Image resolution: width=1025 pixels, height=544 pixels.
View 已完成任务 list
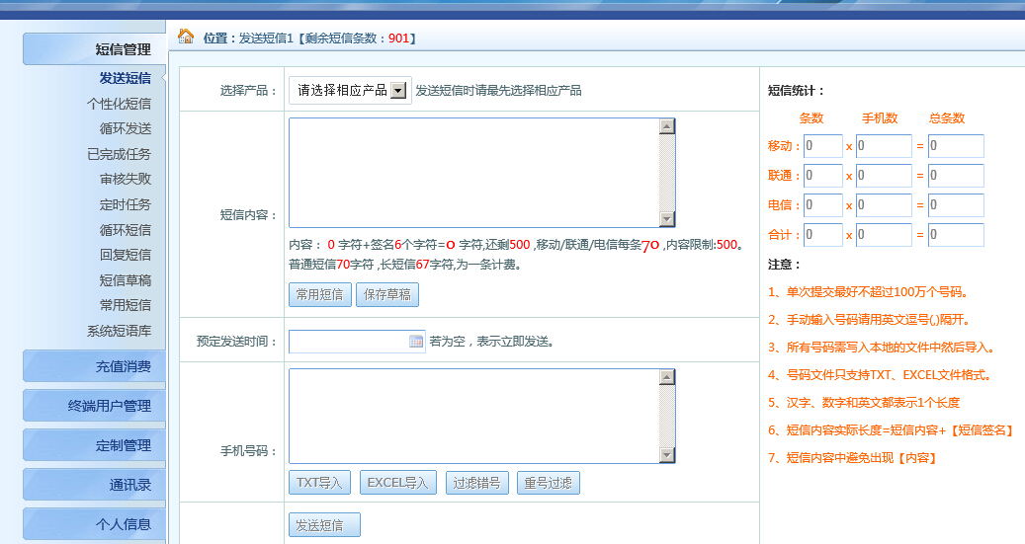pyautogui.click(x=119, y=154)
